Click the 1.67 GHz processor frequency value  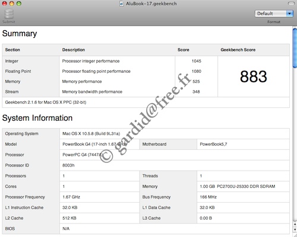71,197
